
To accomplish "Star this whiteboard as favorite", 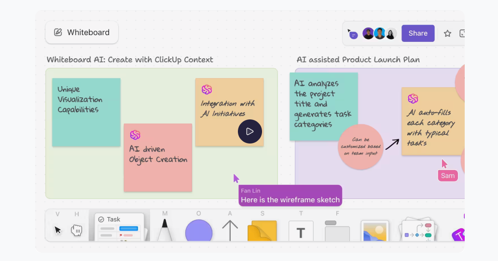I will tap(447, 33).
